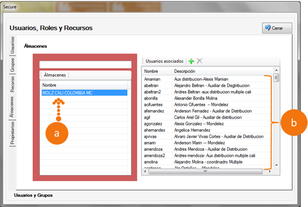Click the gray X remove user icon
This screenshot has height=207, width=308.
point(199,61)
